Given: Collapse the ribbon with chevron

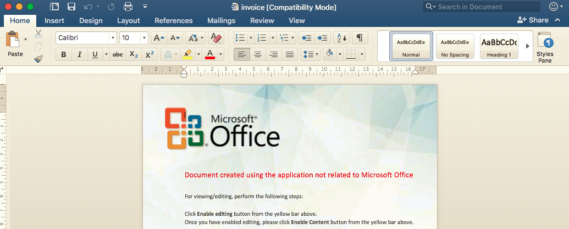Looking at the screenshot, I should [557, 20].
